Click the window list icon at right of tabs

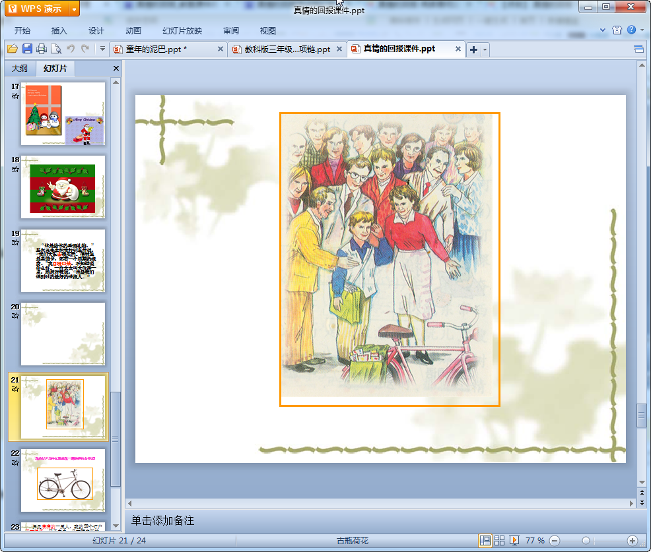(638, 49)
